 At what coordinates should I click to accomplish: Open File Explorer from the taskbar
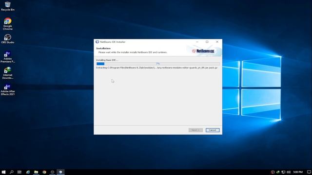(36, 172)
